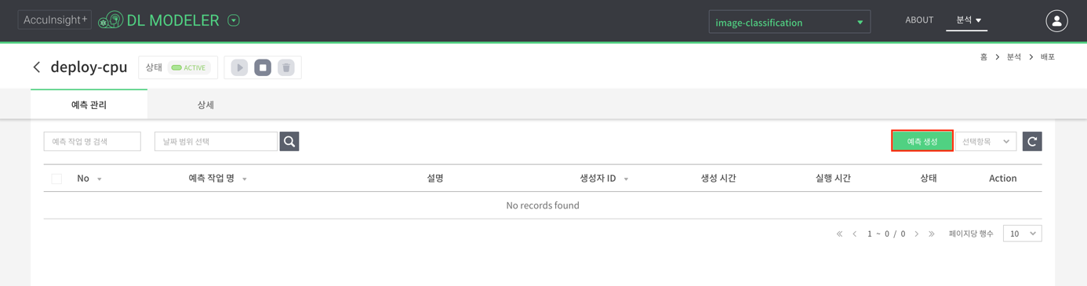
Task: Open the user profile avatar icon
Action: coord(1056,21)
